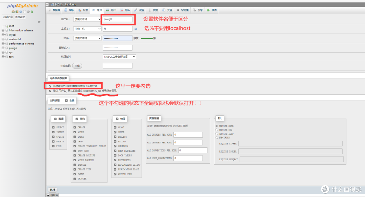Open username 使用文本域 dropdown

coord(87,19)
